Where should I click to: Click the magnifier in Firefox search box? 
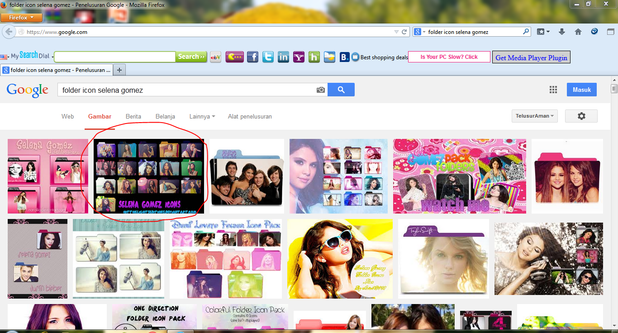click(x=526, y=32)
